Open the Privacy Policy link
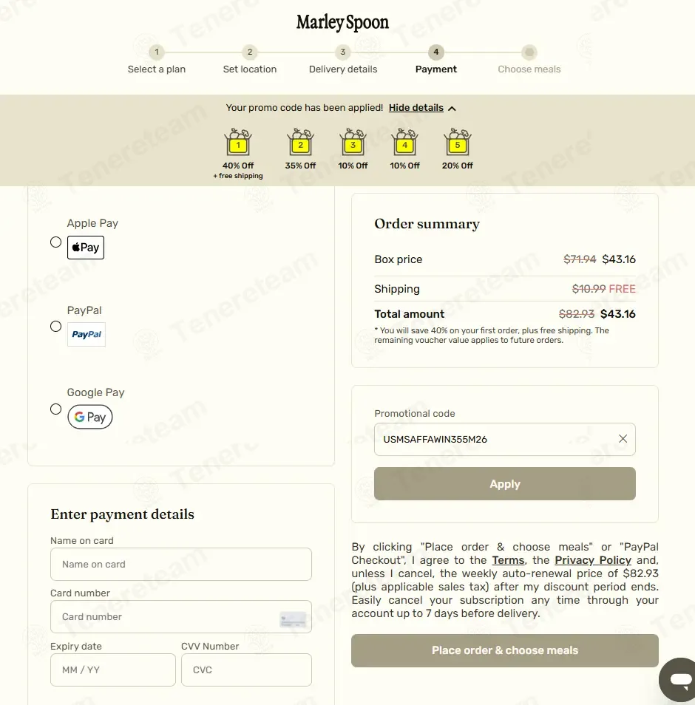The image size is (695, 705). (x=593, y=560)
